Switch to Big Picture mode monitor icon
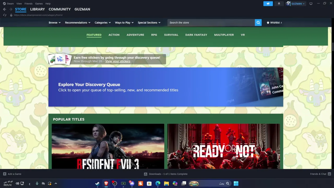334x188 pixels. click(311, 4)
